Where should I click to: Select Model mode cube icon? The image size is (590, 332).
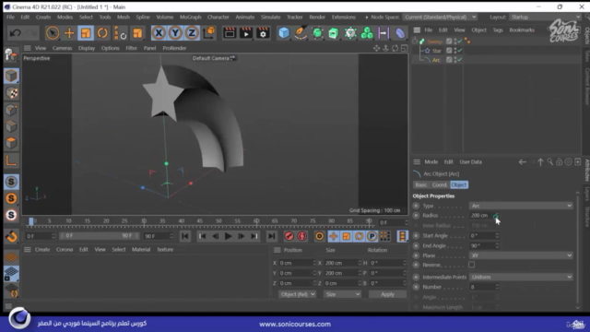tap(11, 76)
